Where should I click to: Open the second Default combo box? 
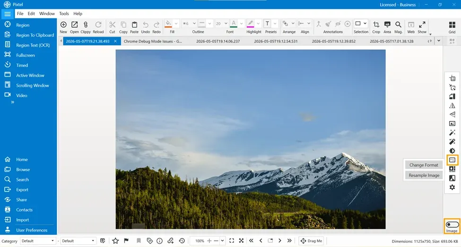tap(78, 241)
